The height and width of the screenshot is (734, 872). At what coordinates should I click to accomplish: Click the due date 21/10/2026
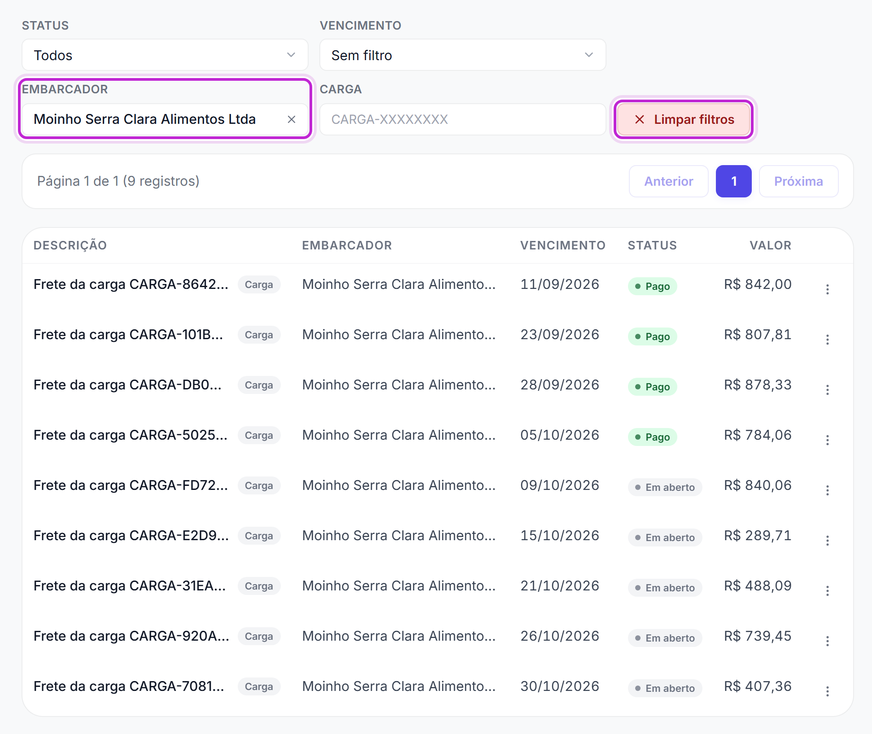(560, 586)
